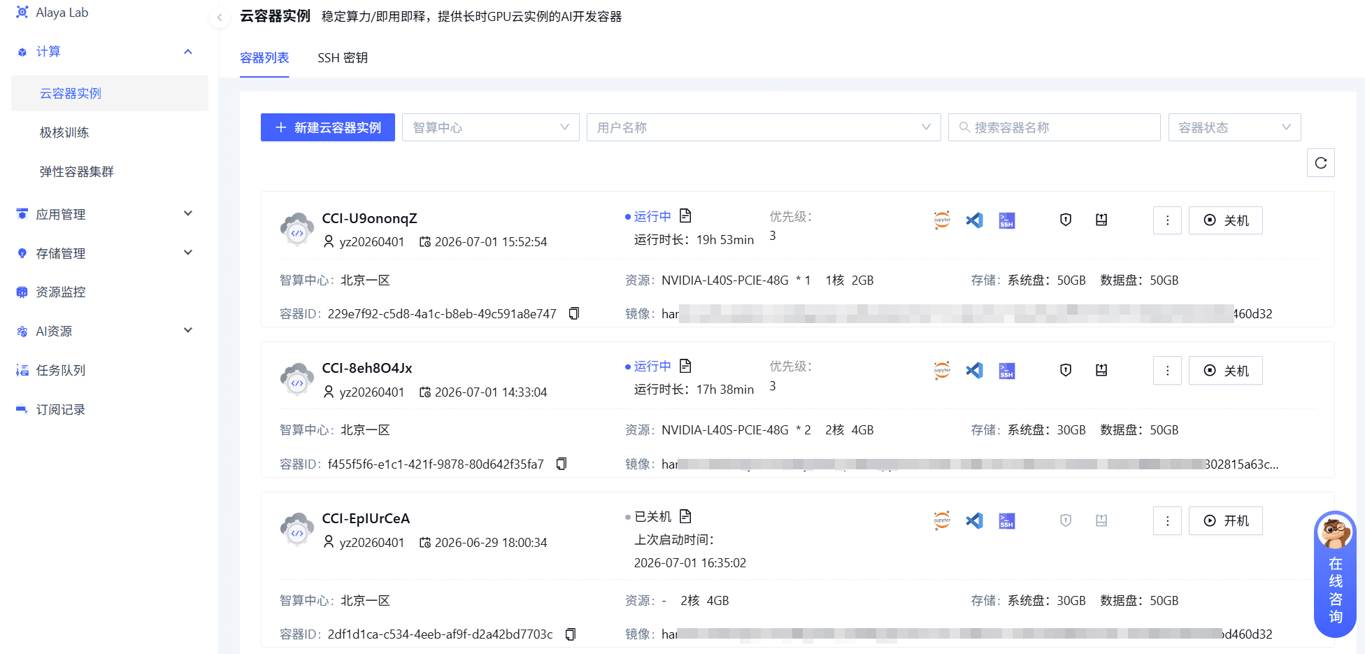
Task: Shut down CCI-8eh8O4Jx with 关机
Action: (1226, 371)
